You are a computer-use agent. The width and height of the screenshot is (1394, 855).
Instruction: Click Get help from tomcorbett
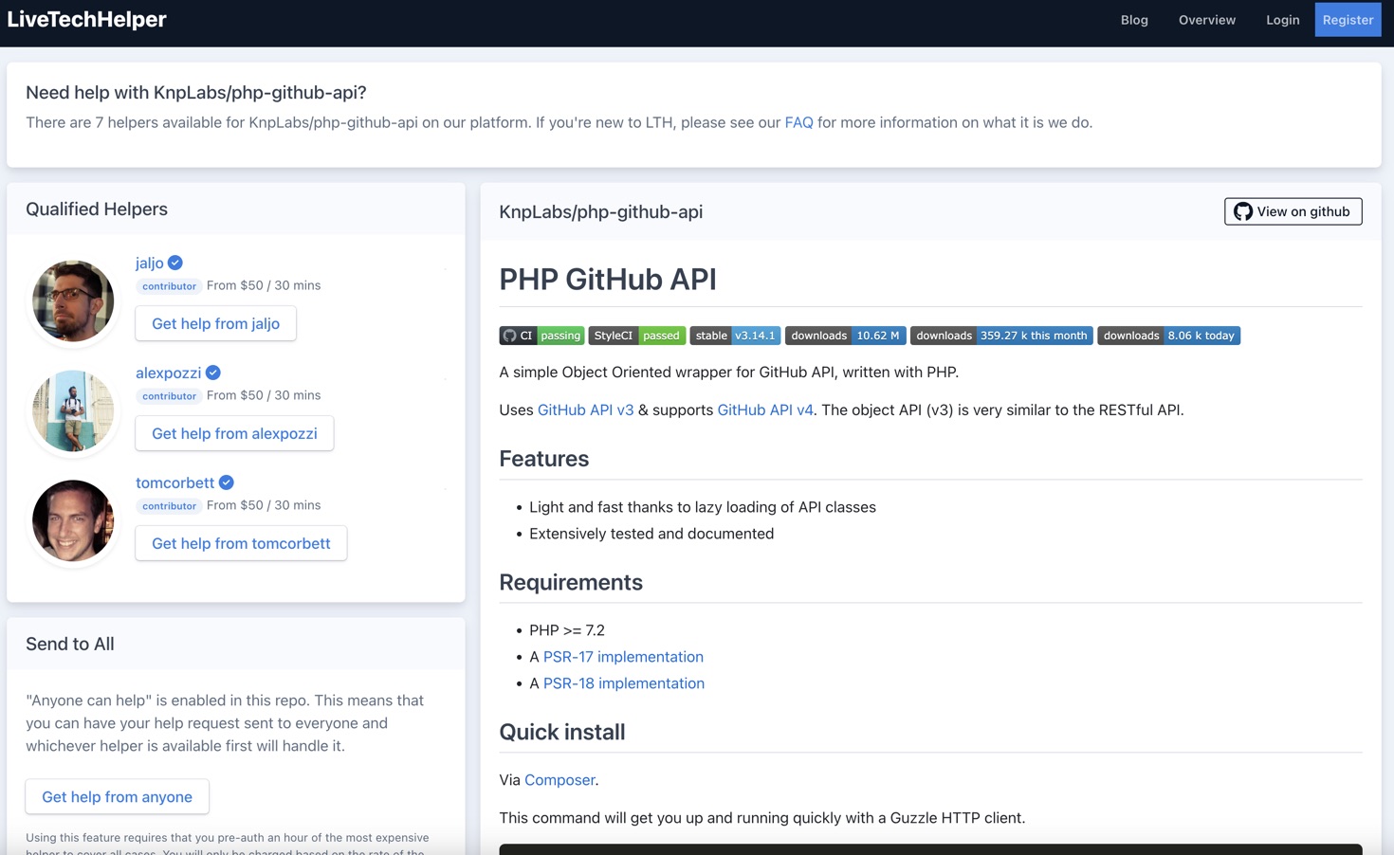(241, 543)
